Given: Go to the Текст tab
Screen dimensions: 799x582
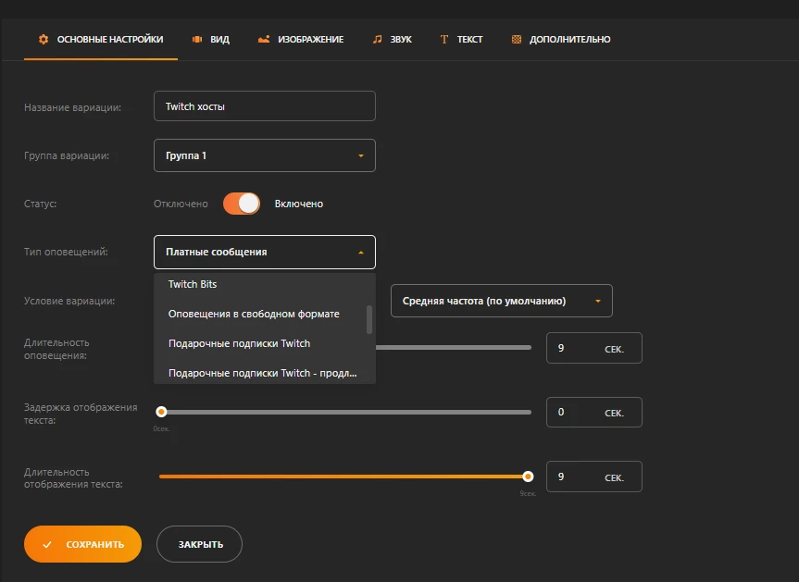Looking at the screenshot, I should coord(461,39).
